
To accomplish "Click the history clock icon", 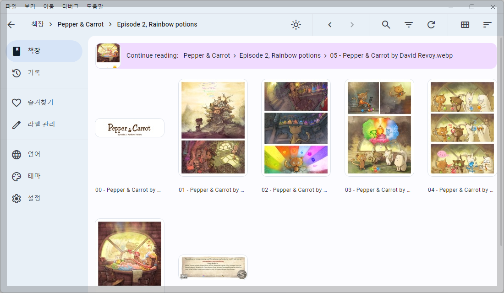I will coord(16,73).
